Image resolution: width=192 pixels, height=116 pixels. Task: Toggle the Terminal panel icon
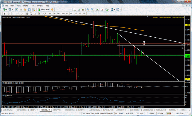click(29, 10)
